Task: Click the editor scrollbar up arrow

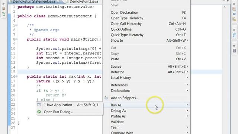Action: (x=225, y=7)
